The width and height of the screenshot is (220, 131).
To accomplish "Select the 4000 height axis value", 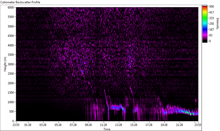I will (x=11, y=45).
